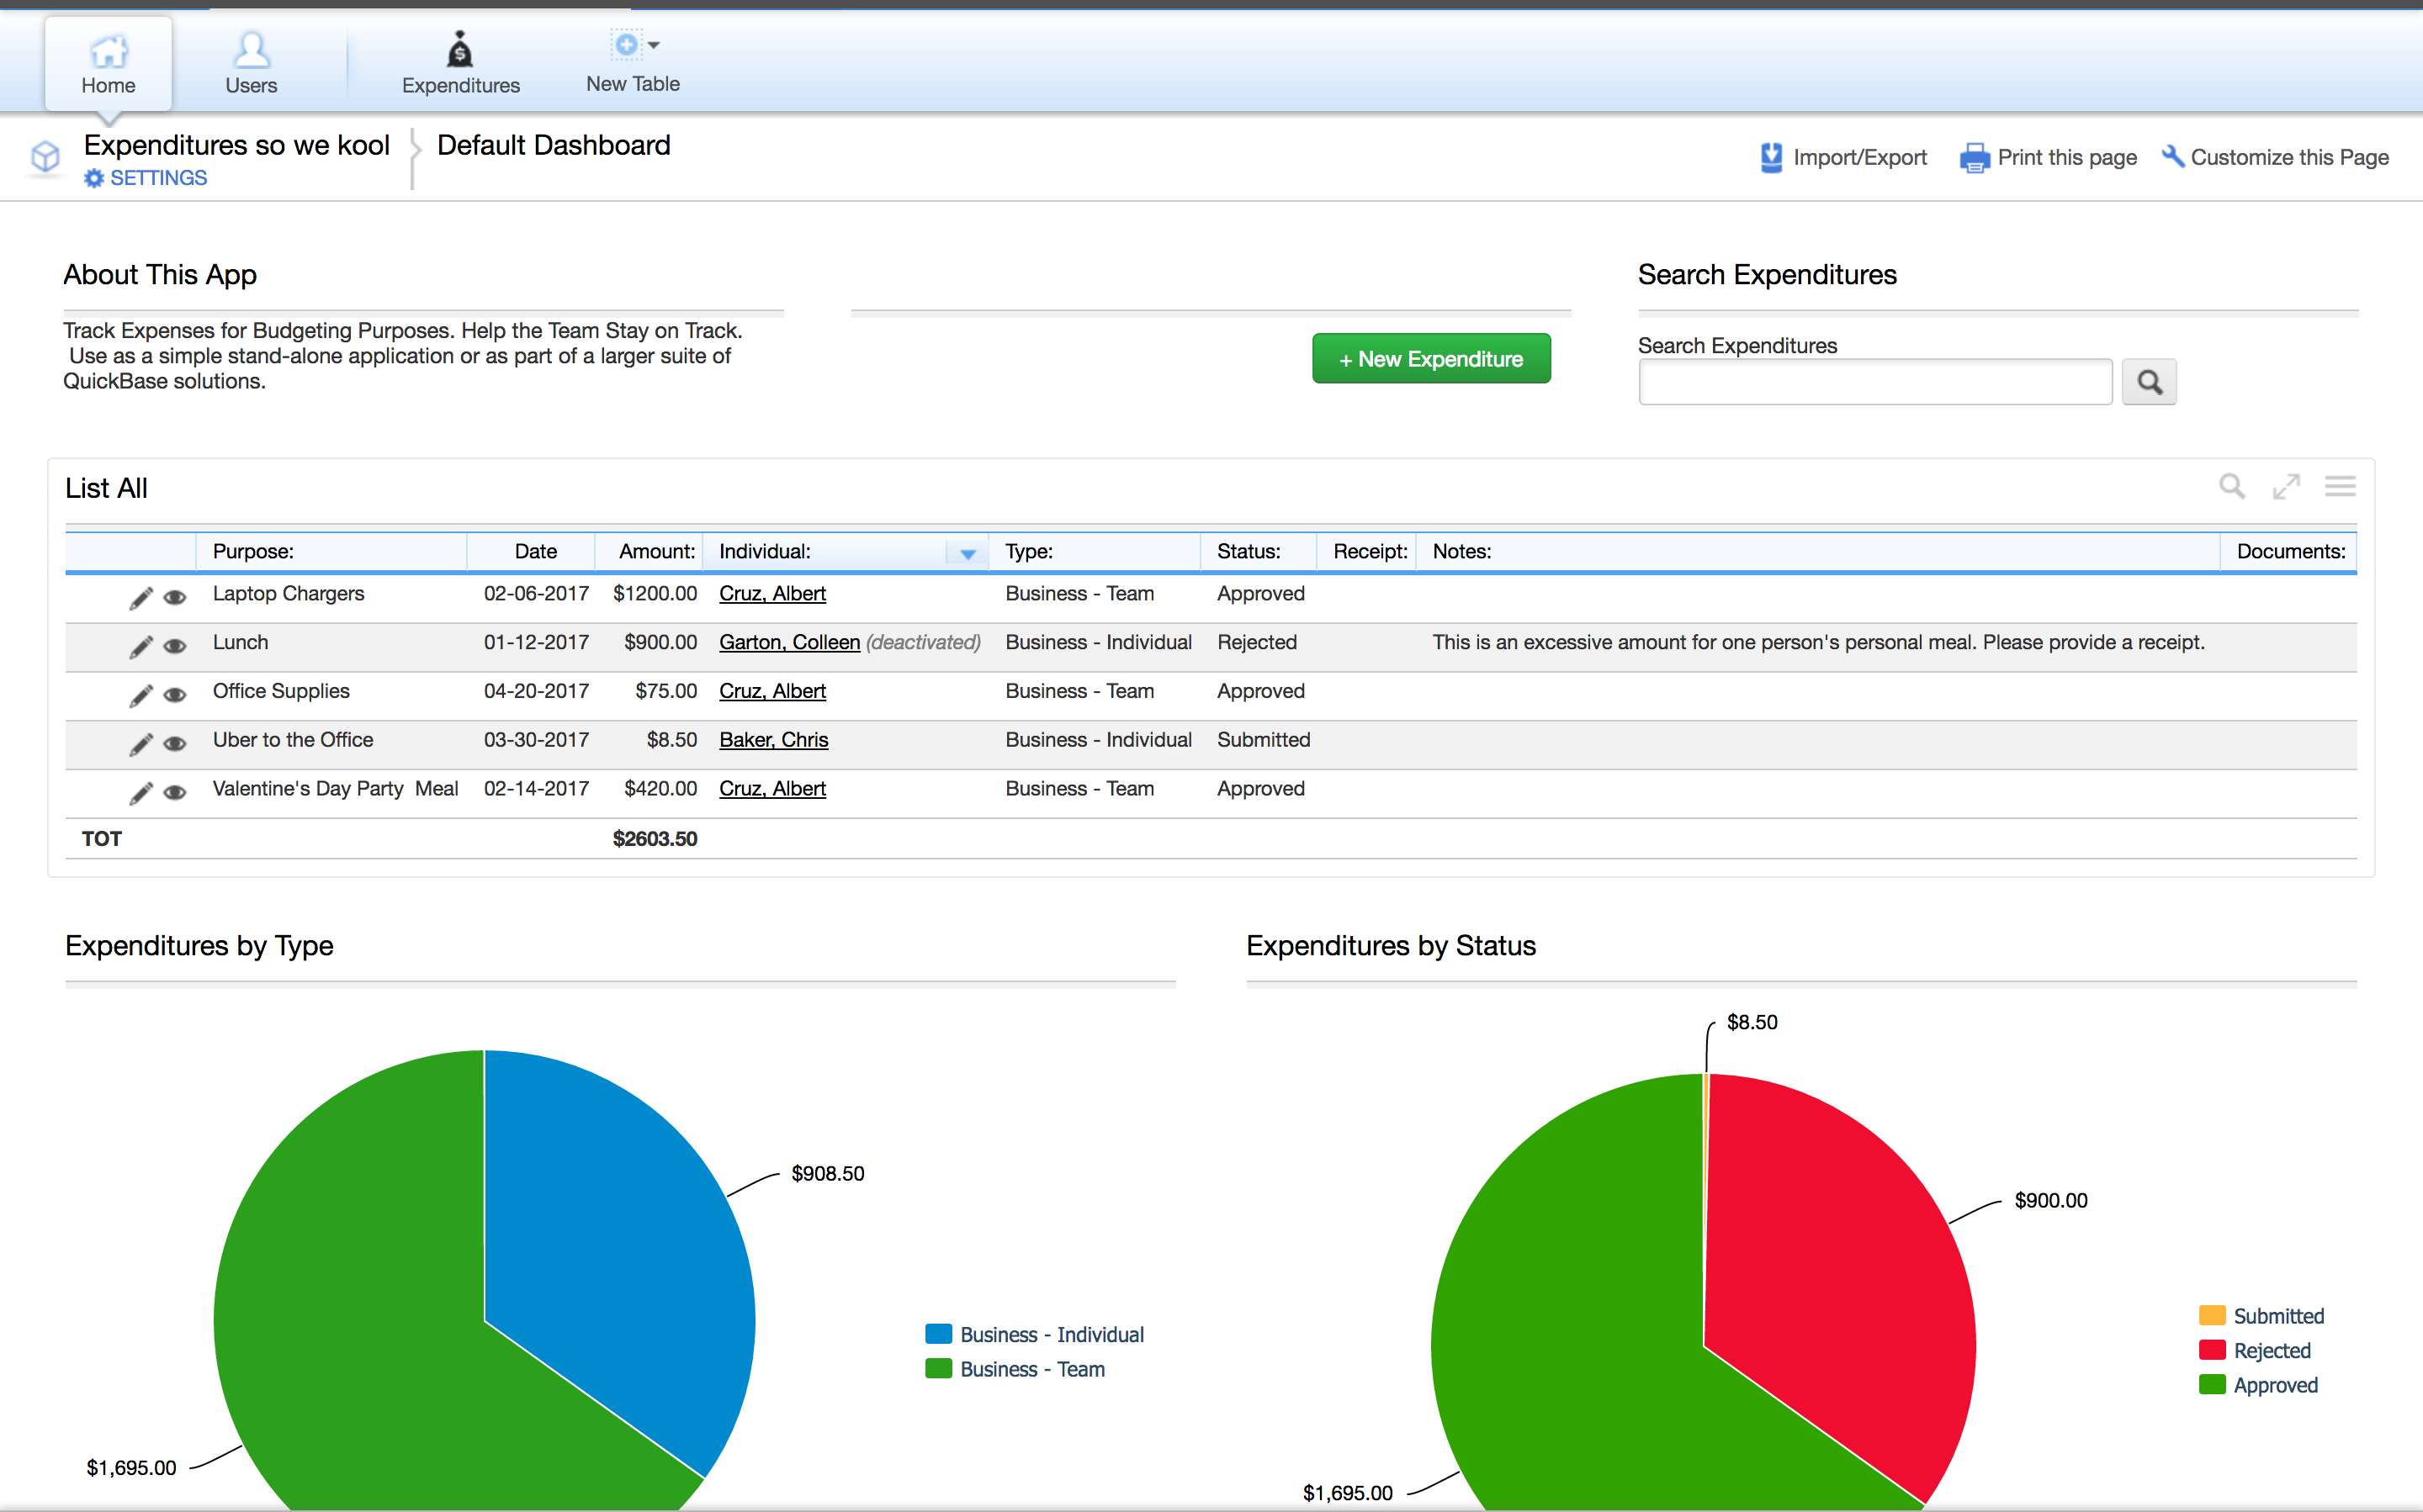Click the magnifier search button
The width and height of the screenshot is (2423, 1512).
[2149, 382]
